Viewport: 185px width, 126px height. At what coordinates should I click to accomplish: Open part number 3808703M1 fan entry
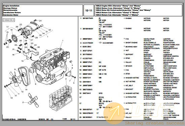(87, 39)
